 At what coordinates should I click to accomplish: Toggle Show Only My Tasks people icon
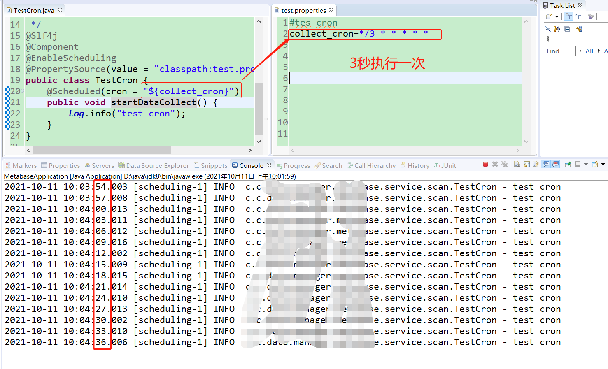tap(557, 29)
